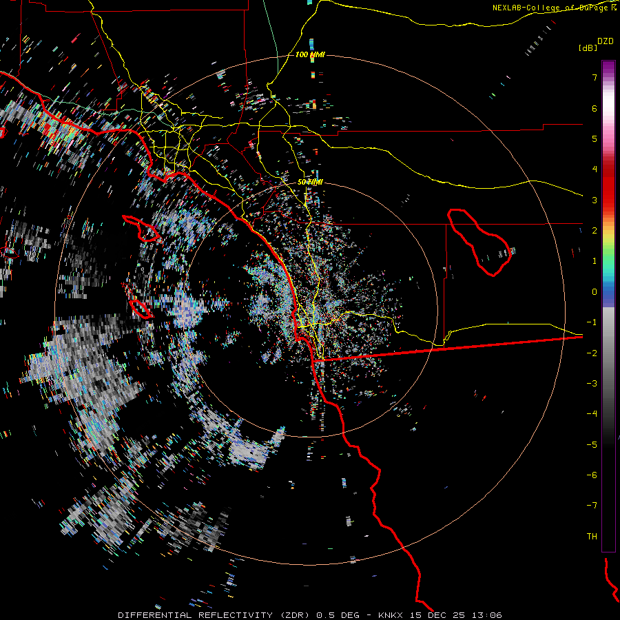The height and width of the screenshot is (620, 620).
Task: Click the -2 value on the color scale
Action: tap(592, 353)
